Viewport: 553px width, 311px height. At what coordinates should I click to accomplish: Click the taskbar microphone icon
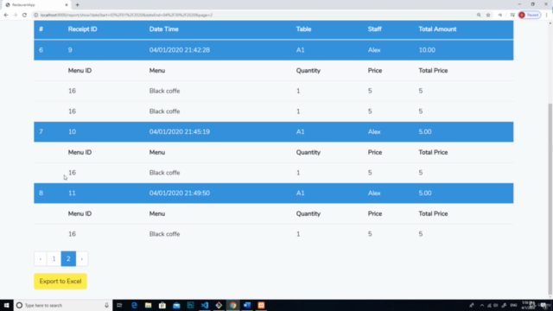pos(106,305)
